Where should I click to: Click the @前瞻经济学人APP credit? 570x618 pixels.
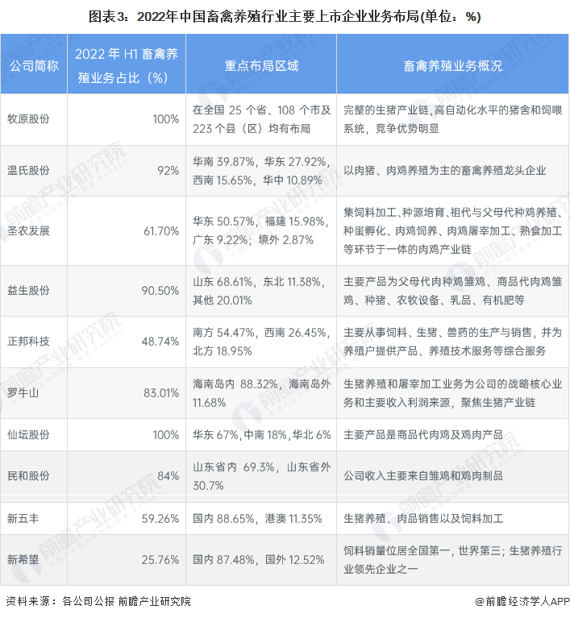522,601
